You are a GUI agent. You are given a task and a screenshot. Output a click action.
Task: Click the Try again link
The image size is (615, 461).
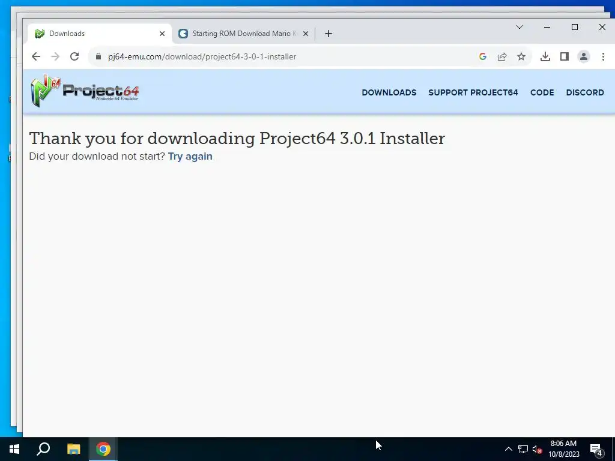click(190, 157)
